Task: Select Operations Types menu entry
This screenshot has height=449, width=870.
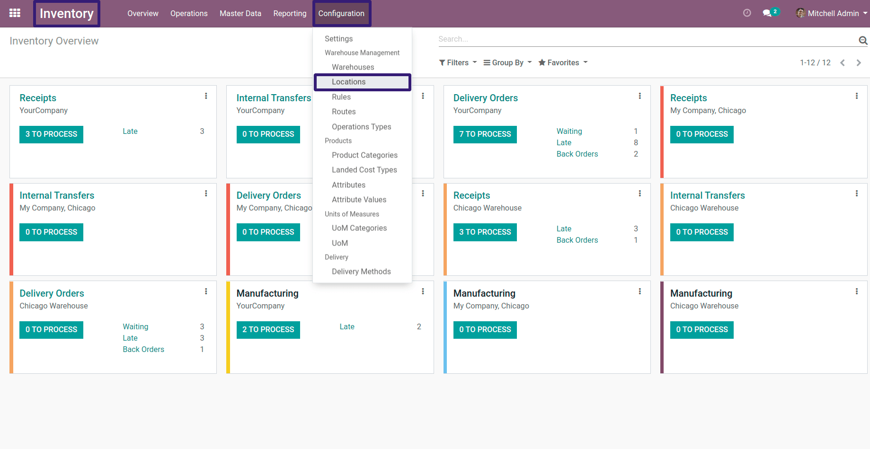Action: tap(362, 127)
